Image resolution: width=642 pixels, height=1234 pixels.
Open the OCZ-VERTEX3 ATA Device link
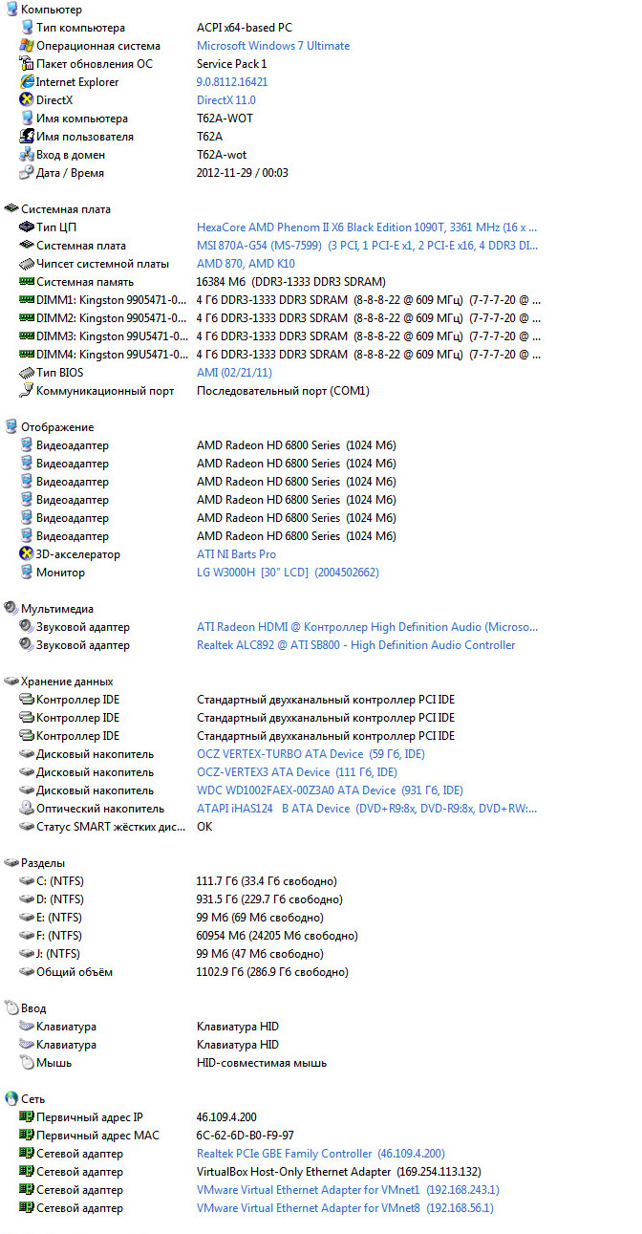click(x=296, y=772)
